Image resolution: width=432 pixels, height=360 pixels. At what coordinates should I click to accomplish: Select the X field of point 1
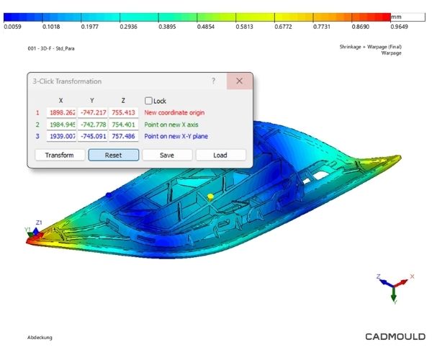click(60, 113)
